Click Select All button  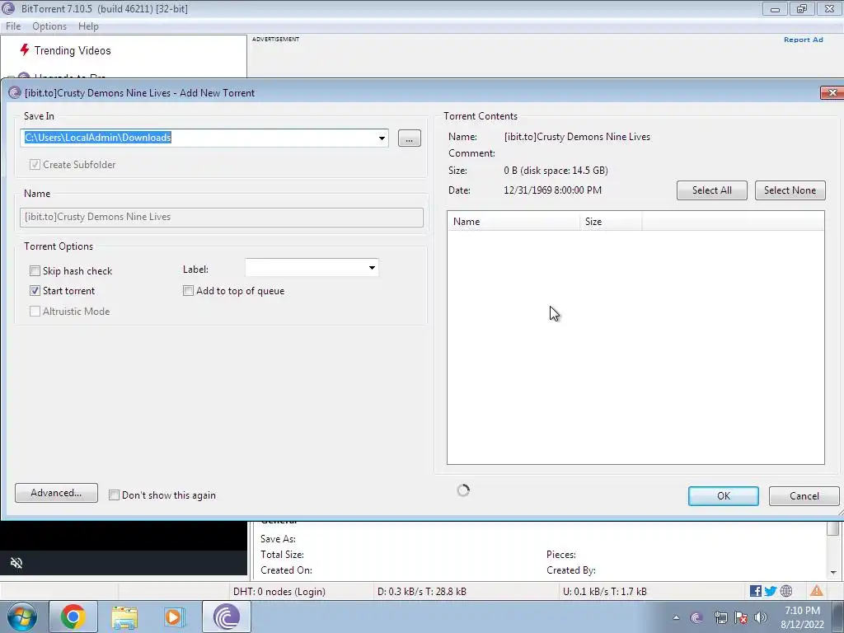tap(711, 190)
